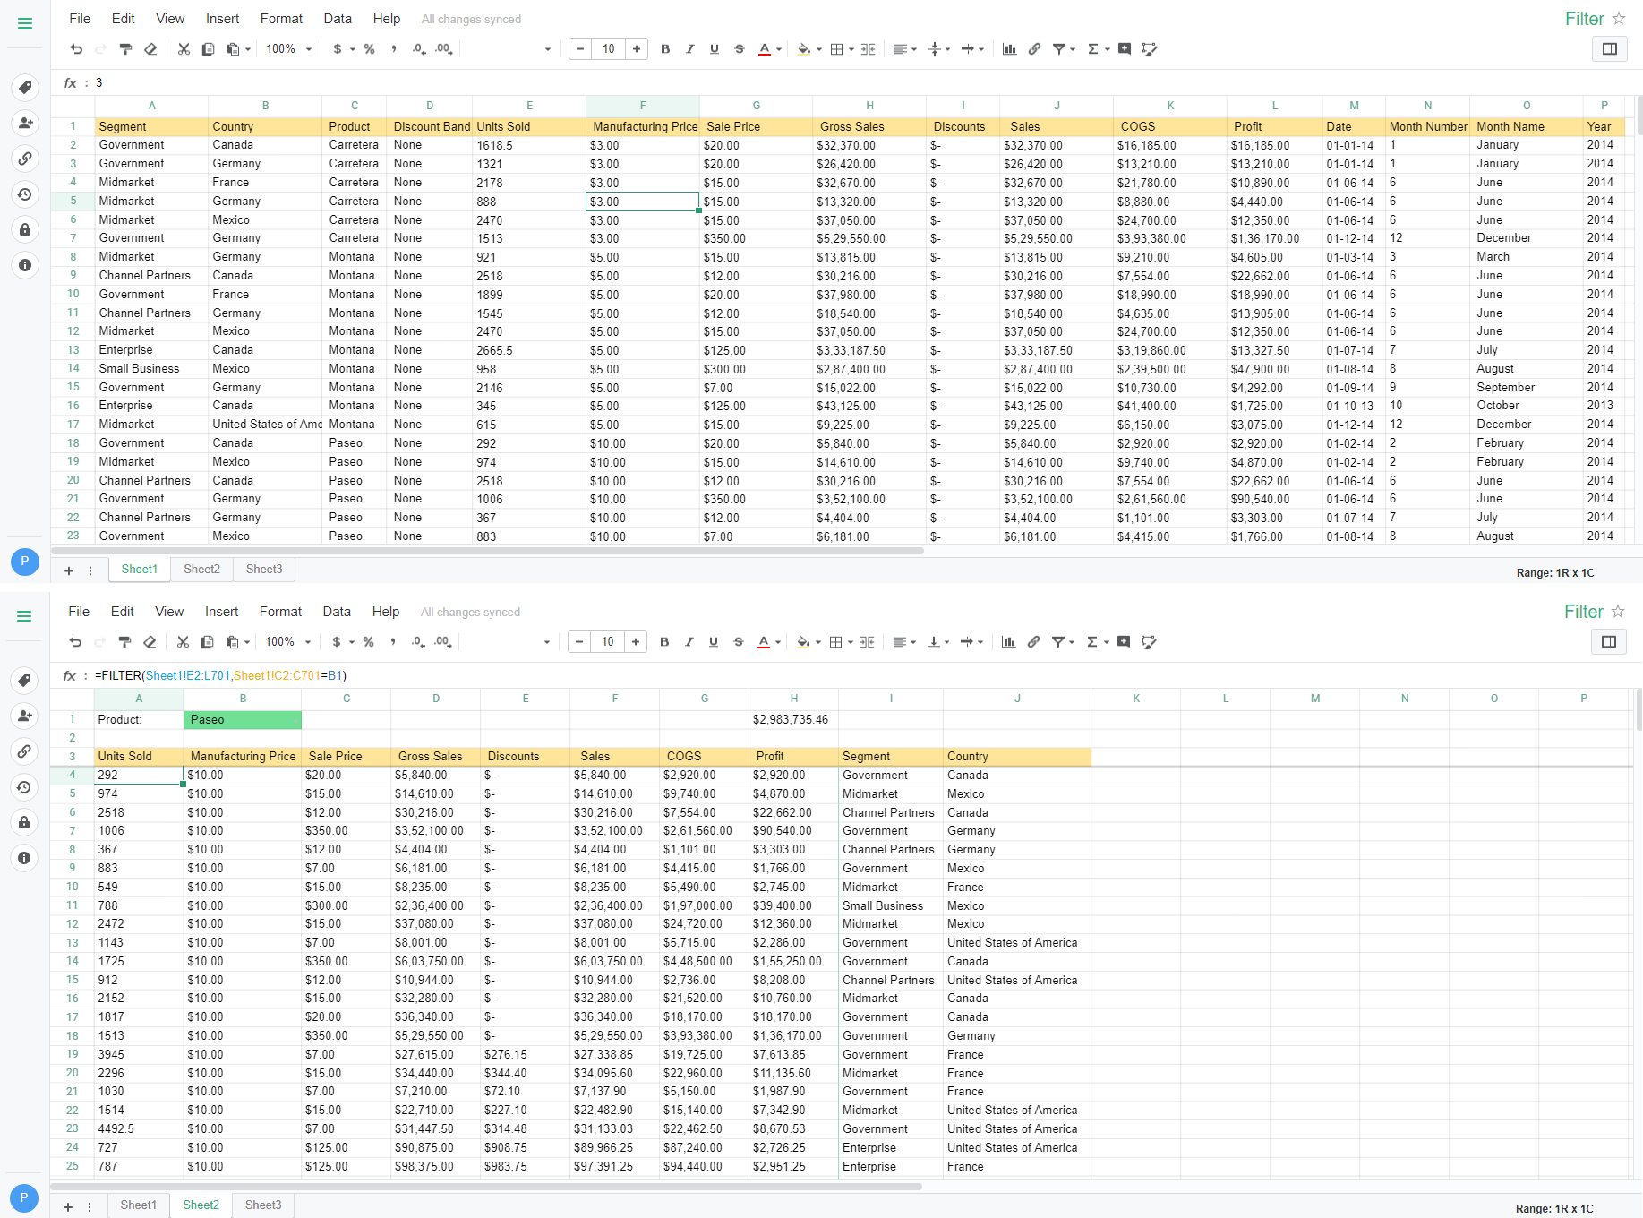Click the merge cells icon in the top window

click(x=868, y=49)
